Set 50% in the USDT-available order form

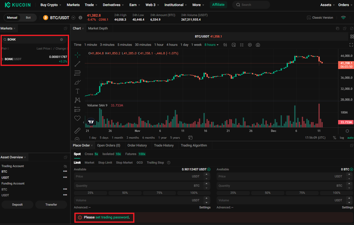coord(125,193)
